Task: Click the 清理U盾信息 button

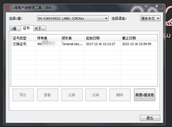Action: pos(145,95)
